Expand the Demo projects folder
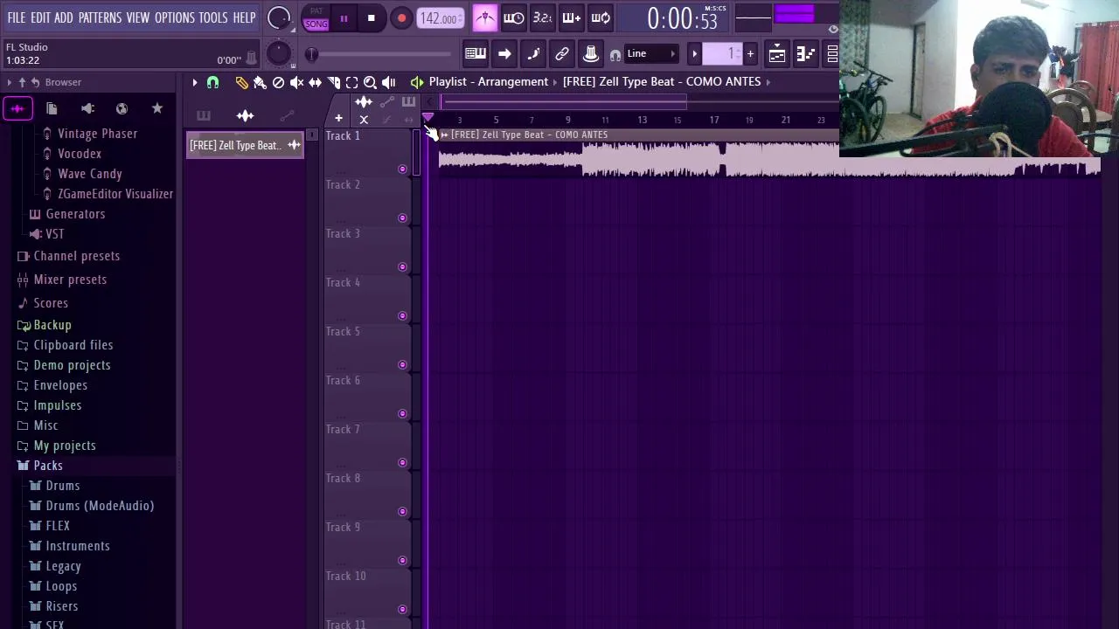1119x629 pixels. tap(64, 365)
